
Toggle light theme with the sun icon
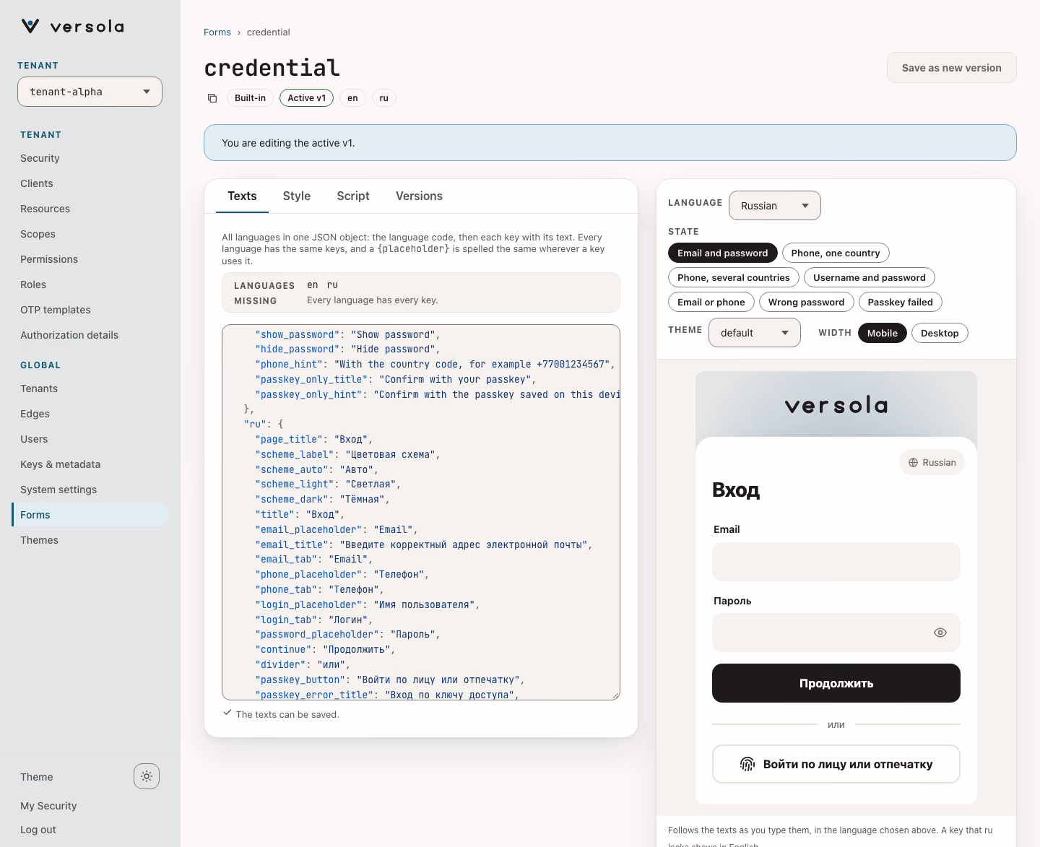147,776
